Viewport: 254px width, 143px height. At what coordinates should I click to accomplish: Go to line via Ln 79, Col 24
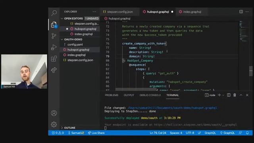click(x=158, y=133)
